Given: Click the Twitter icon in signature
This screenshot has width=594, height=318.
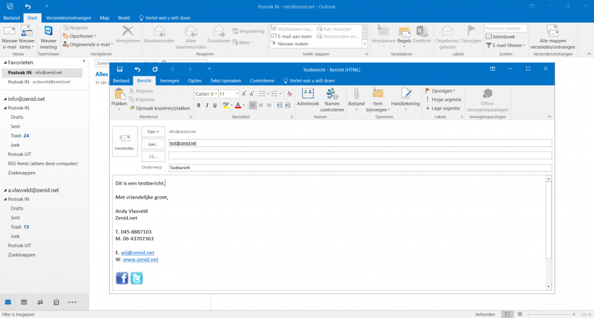Looking at the screenshot, I should [x=136, y=278].
